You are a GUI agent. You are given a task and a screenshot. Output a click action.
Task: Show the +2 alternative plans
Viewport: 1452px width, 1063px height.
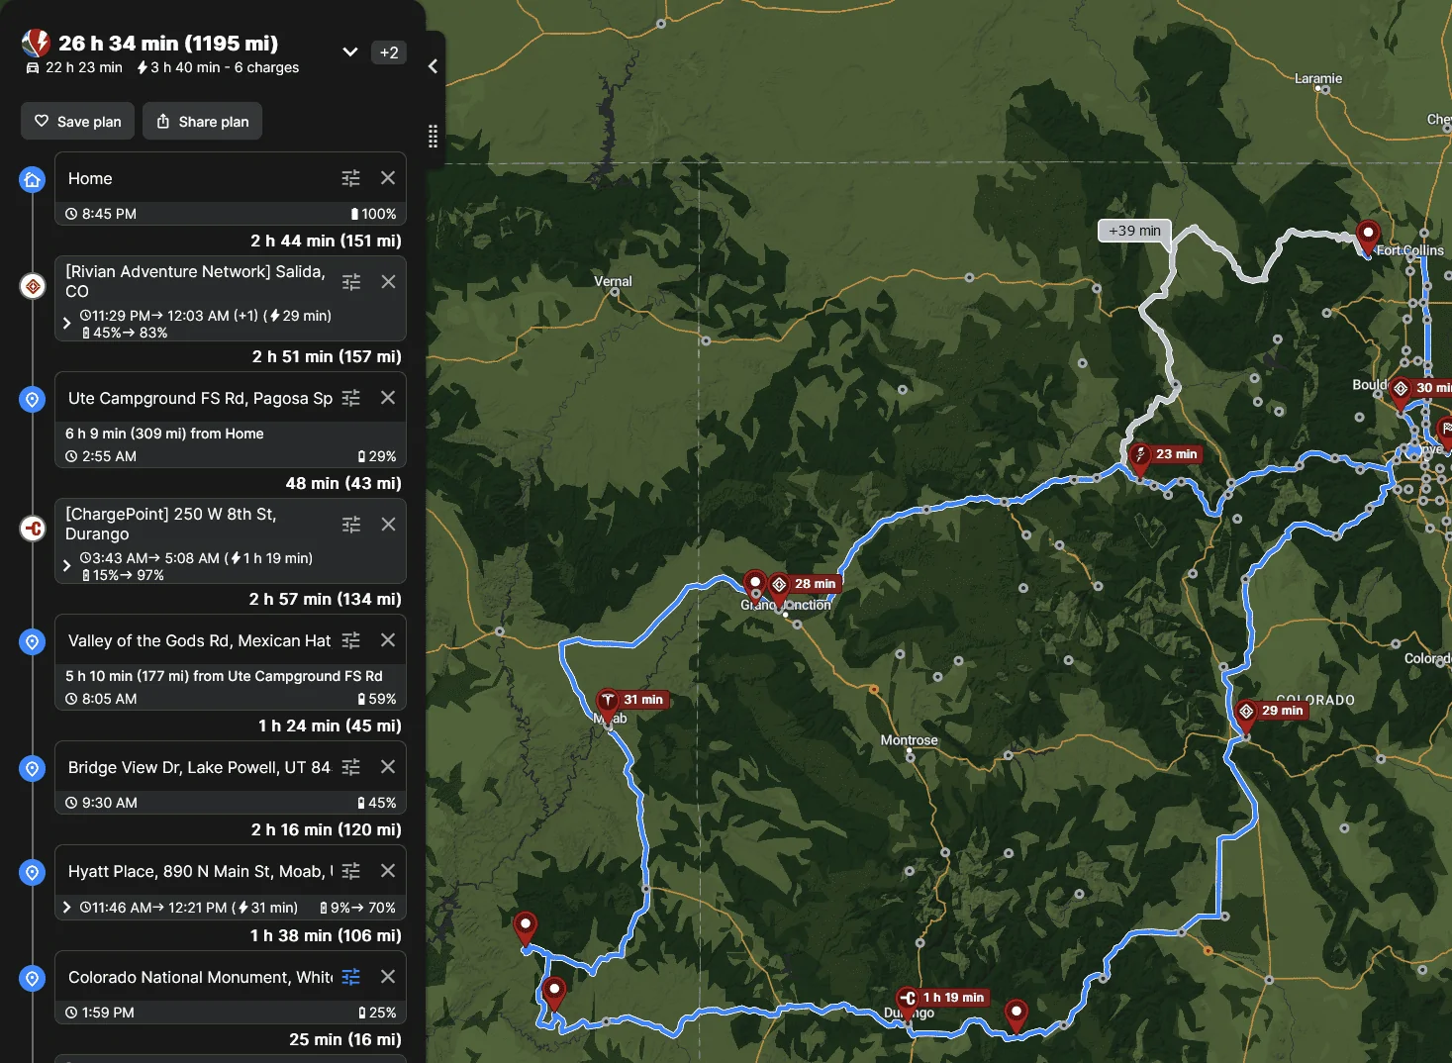tap(389, 52)
